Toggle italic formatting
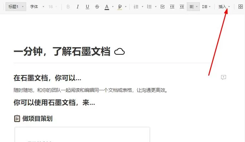 click(78, 7)
